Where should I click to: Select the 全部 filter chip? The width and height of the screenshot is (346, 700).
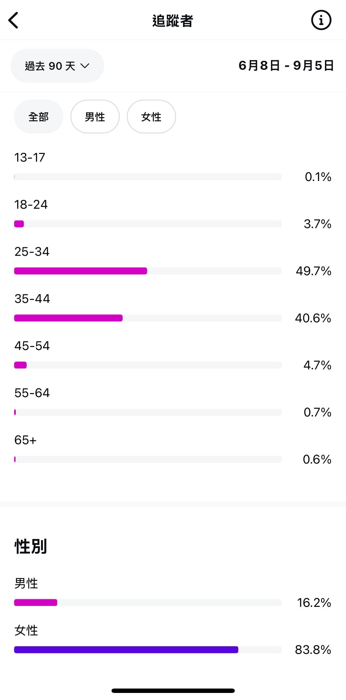(x=38, y=117)
